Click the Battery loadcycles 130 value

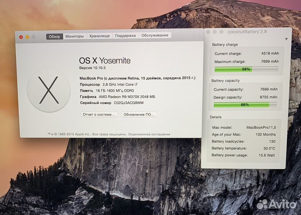click(x=272, y=141)
